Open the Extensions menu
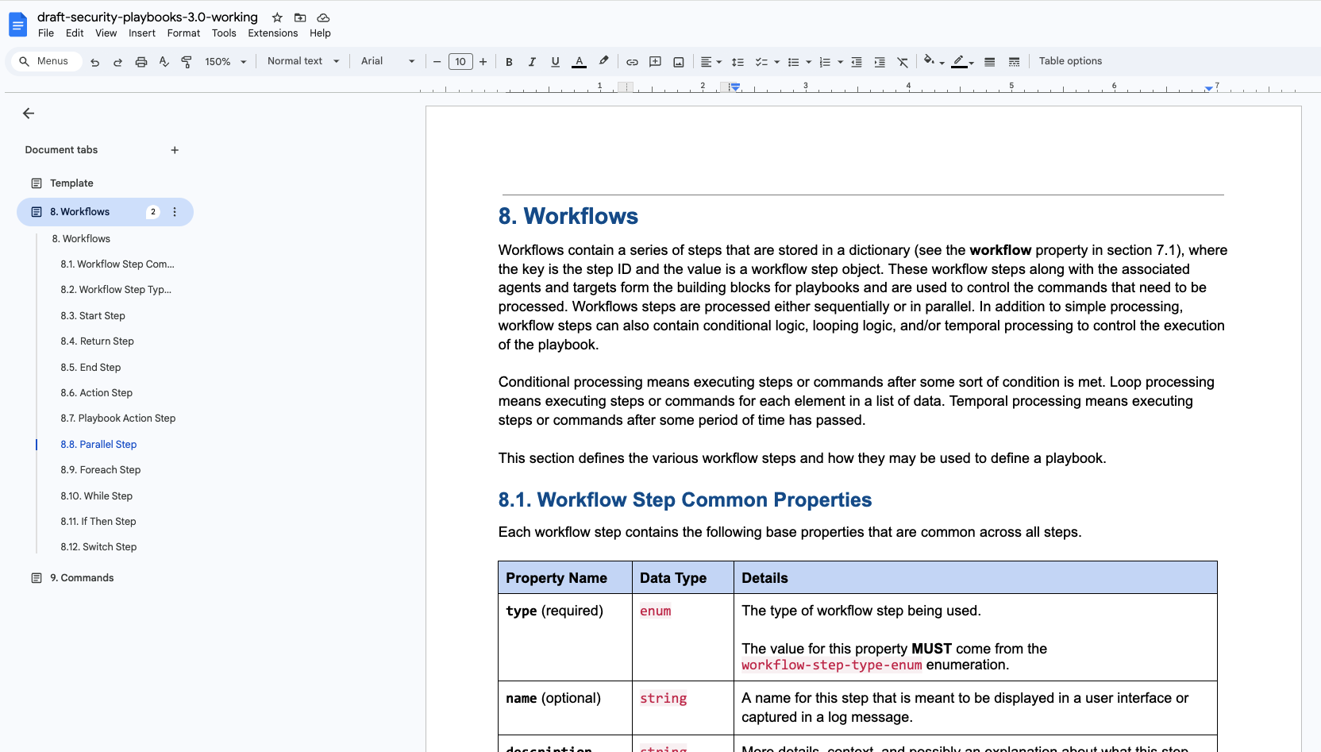 pos(272,33)
